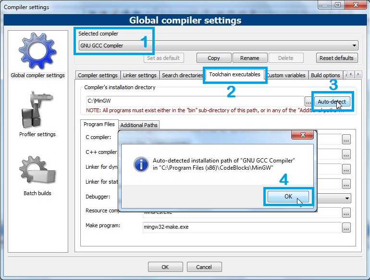370x280 pixels.
Task: Open Additional Paths sub-tab
Action: (139, 125)
